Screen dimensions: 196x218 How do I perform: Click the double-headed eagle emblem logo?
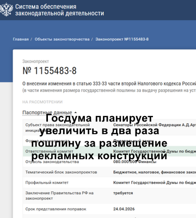pyautogui.click(x=6, y=9)
